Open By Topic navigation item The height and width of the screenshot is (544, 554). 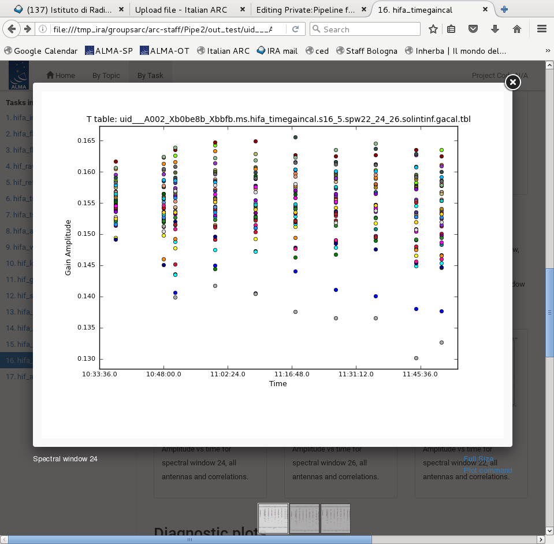[x=106, y=75]
